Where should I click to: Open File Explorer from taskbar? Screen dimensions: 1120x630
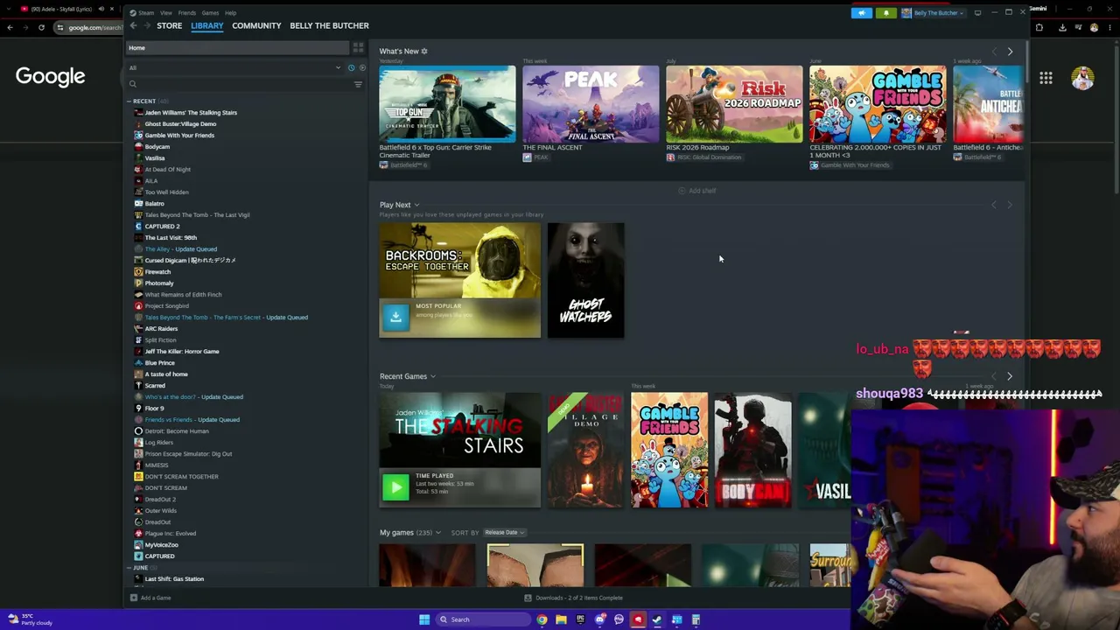tap(561, 619)
